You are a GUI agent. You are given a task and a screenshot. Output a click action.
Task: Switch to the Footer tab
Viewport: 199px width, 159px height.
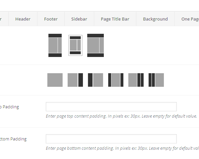tap(51, 19)
